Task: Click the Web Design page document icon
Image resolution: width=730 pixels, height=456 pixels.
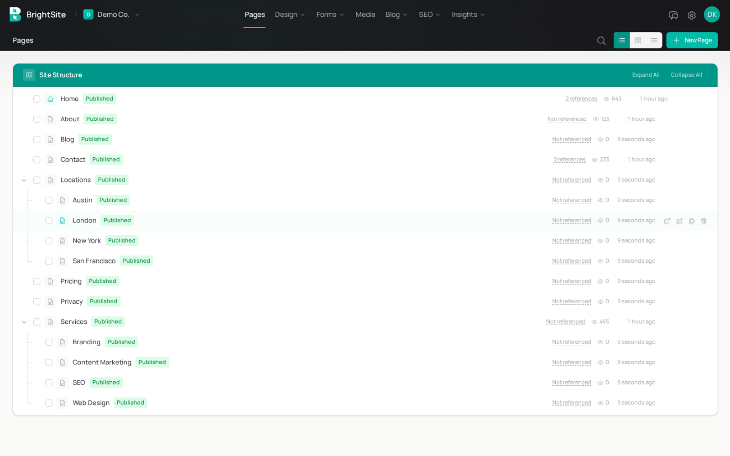Action: point(63,403)
